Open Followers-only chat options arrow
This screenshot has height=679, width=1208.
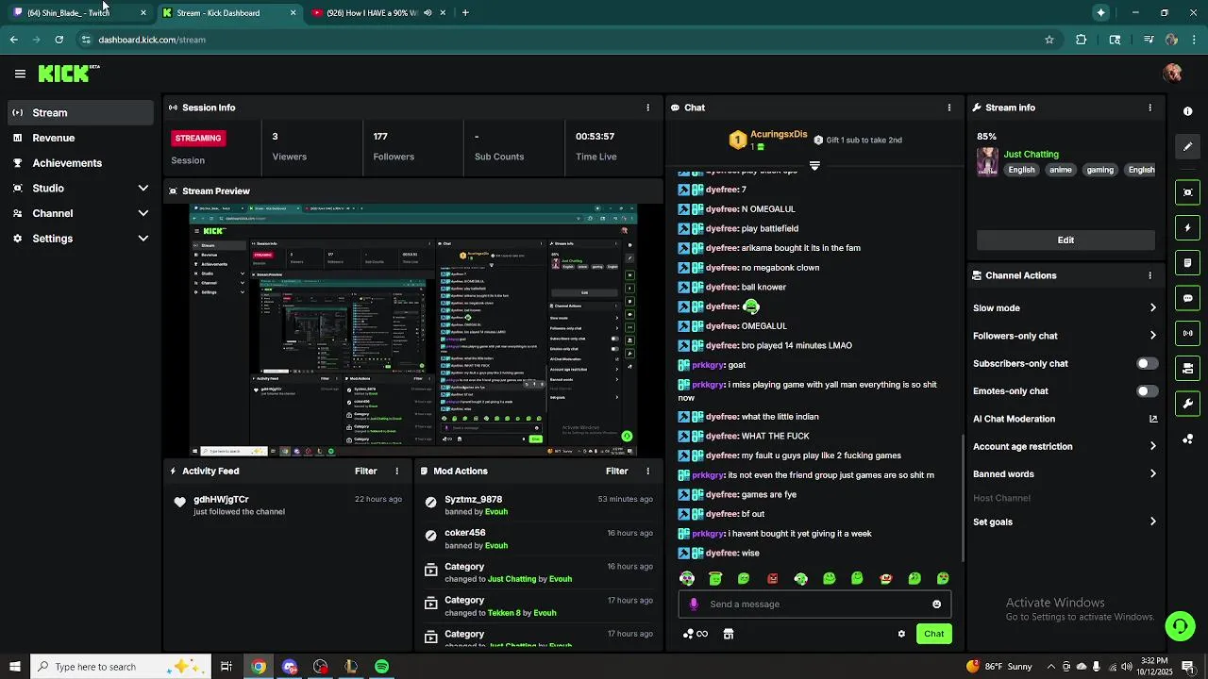click(1152, 336)
